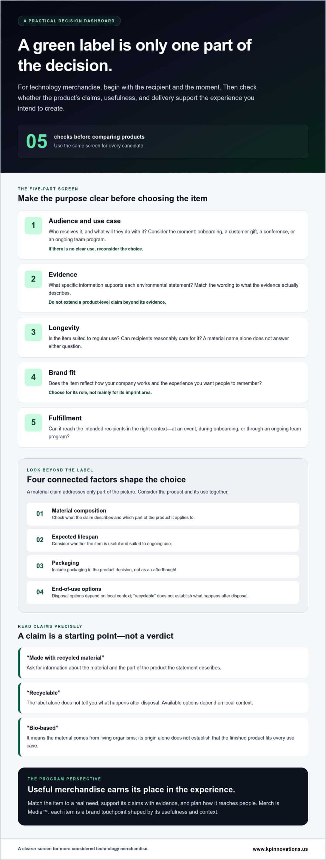Click the number 4 badge beside Brand fit
Image resolution: width=326 pixels, height=860 pixels.
(33, 377)
